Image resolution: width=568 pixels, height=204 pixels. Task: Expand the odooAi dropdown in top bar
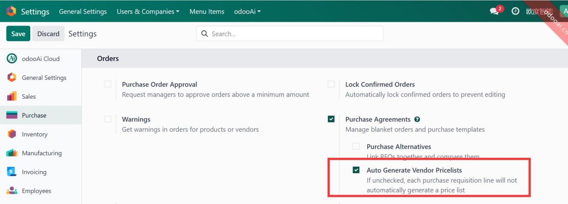point(247,11)
